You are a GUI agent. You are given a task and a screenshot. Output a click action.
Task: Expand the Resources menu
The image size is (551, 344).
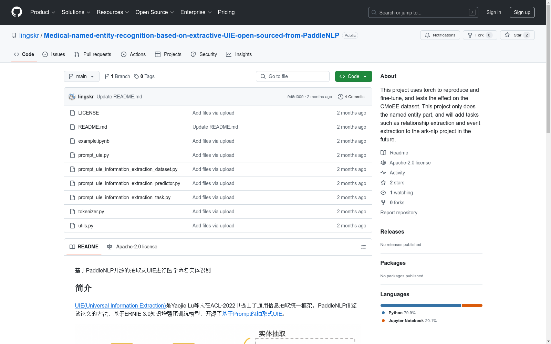[113, 12]
